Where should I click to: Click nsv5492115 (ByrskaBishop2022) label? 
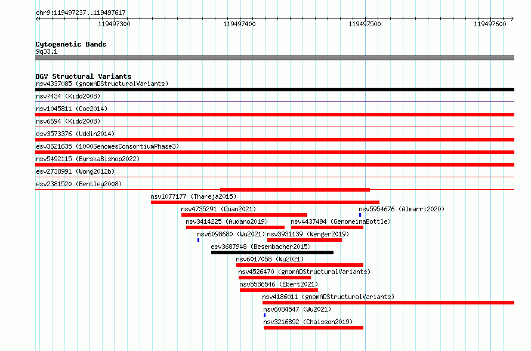click(88, 159)
